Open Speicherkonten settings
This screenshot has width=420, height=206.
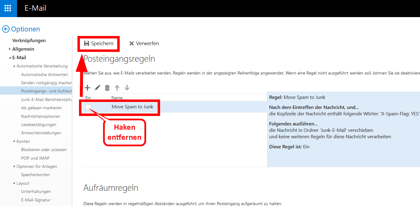36,175
